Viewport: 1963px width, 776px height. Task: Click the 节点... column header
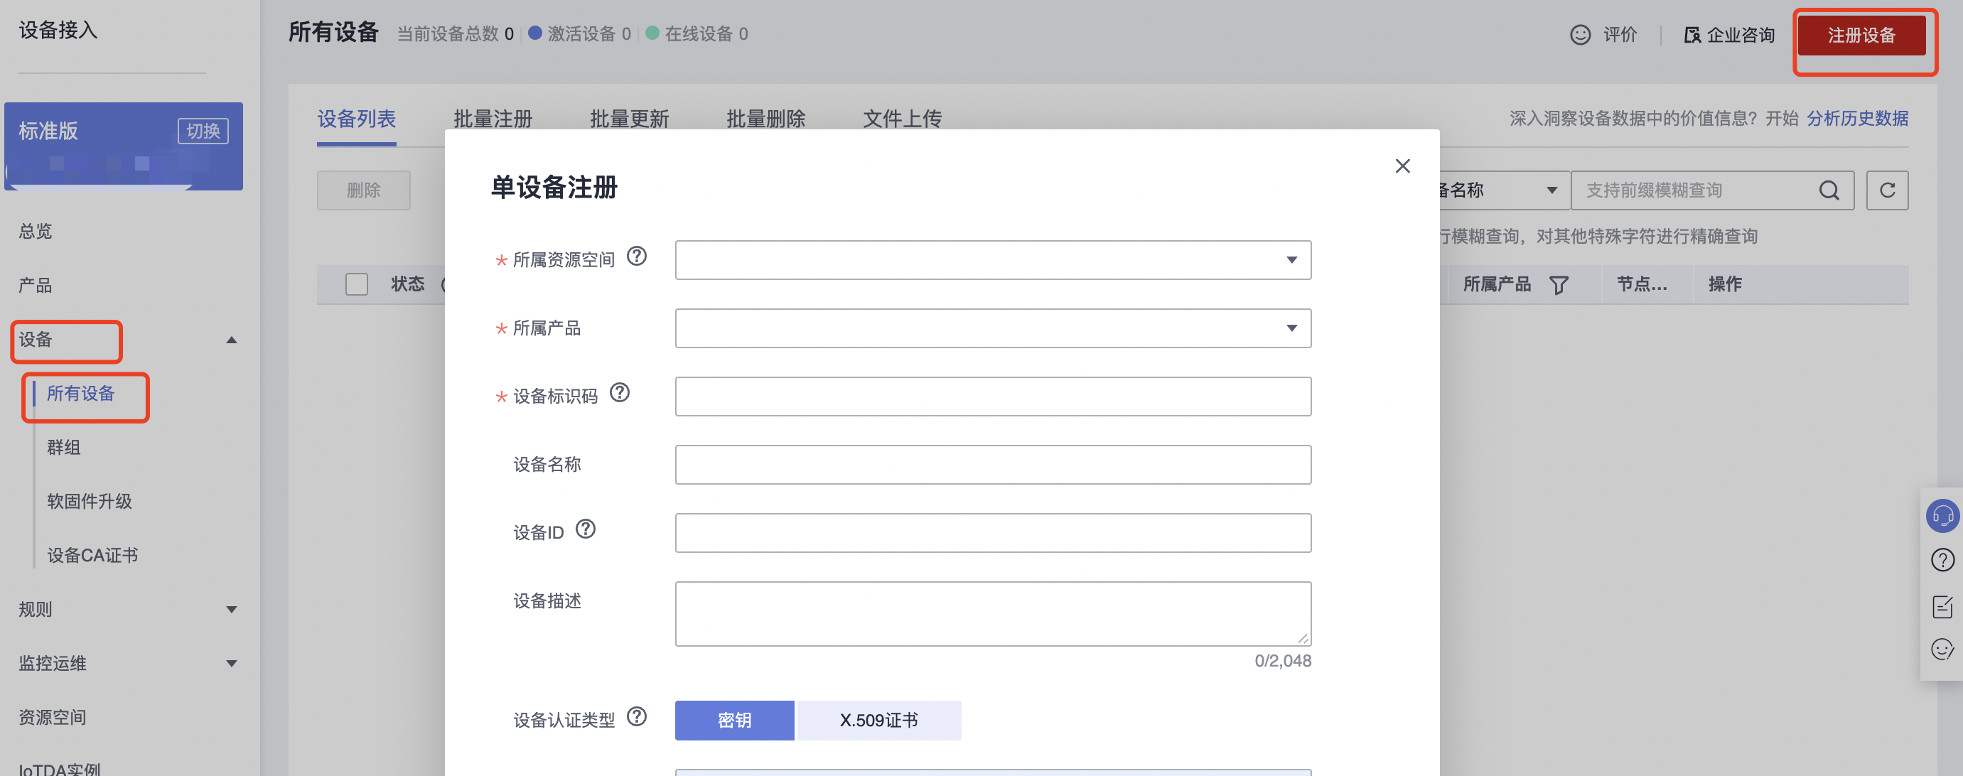pos(1642,284)
